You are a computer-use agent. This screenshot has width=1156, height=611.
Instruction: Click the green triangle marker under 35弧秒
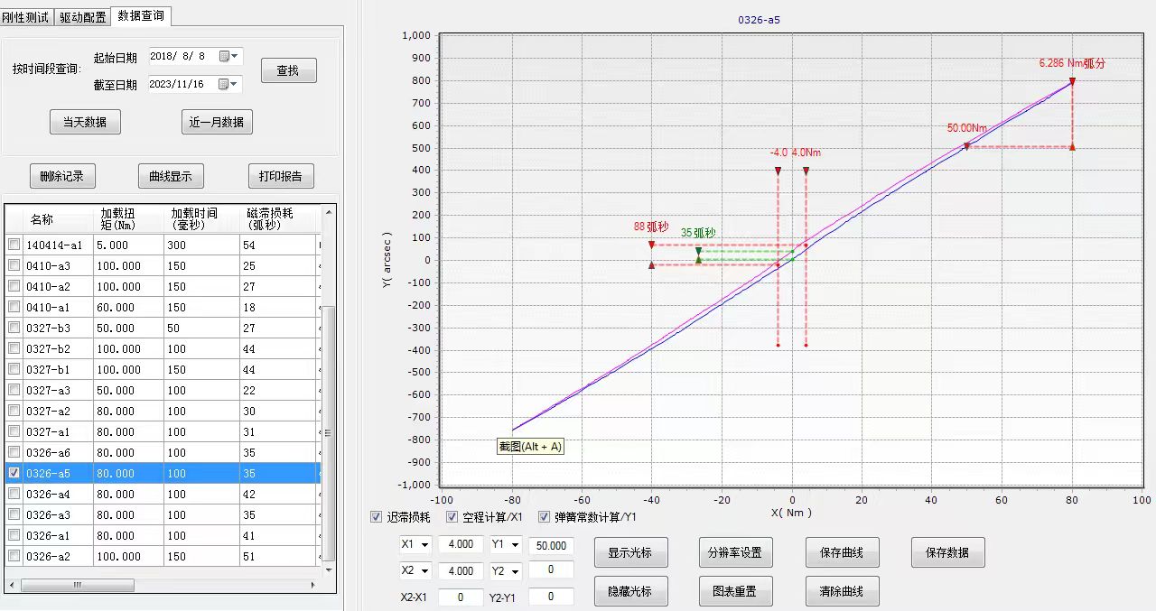698,252
